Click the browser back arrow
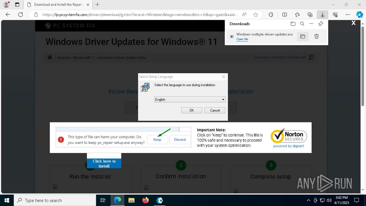Screen dimensions: 366x206 (8, 15)
